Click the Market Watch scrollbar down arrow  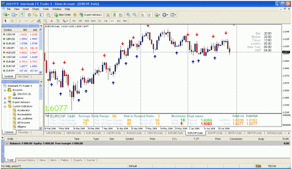click(x=41, y=72)
